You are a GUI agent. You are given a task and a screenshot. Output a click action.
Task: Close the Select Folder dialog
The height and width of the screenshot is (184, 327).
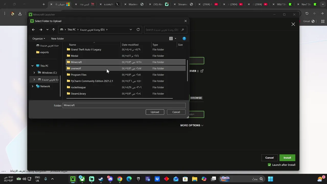186,21
